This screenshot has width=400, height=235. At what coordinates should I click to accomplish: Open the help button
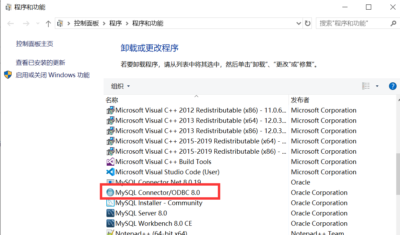point(392,86)
